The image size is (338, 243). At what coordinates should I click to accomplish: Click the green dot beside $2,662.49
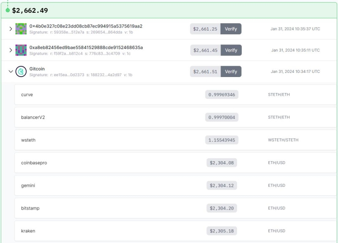tap(8, 10)
